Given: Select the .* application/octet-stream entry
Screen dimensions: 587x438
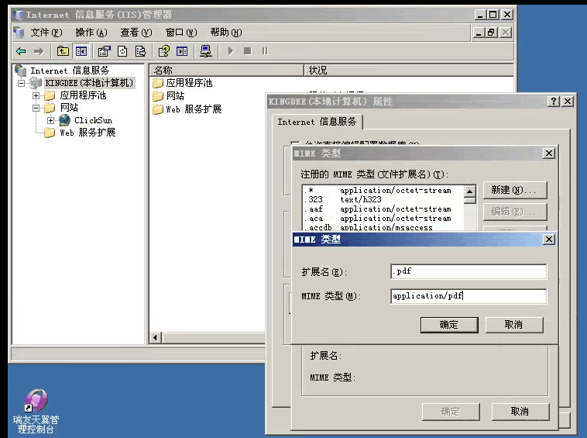Looking at the screenshot, I should tap(383, 190).
